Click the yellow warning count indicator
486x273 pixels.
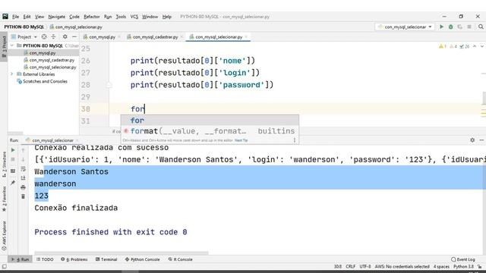pos(442,46)
